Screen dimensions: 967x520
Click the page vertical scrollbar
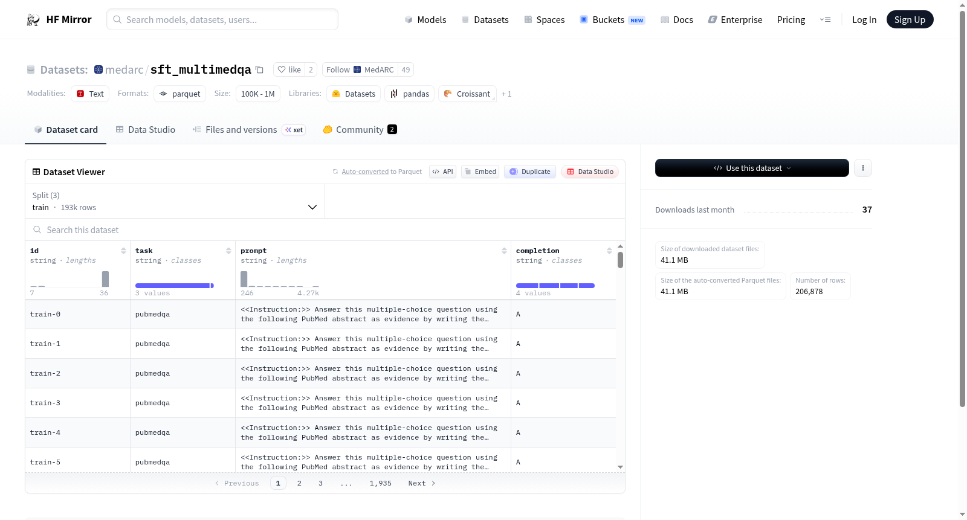pos(962,209)
